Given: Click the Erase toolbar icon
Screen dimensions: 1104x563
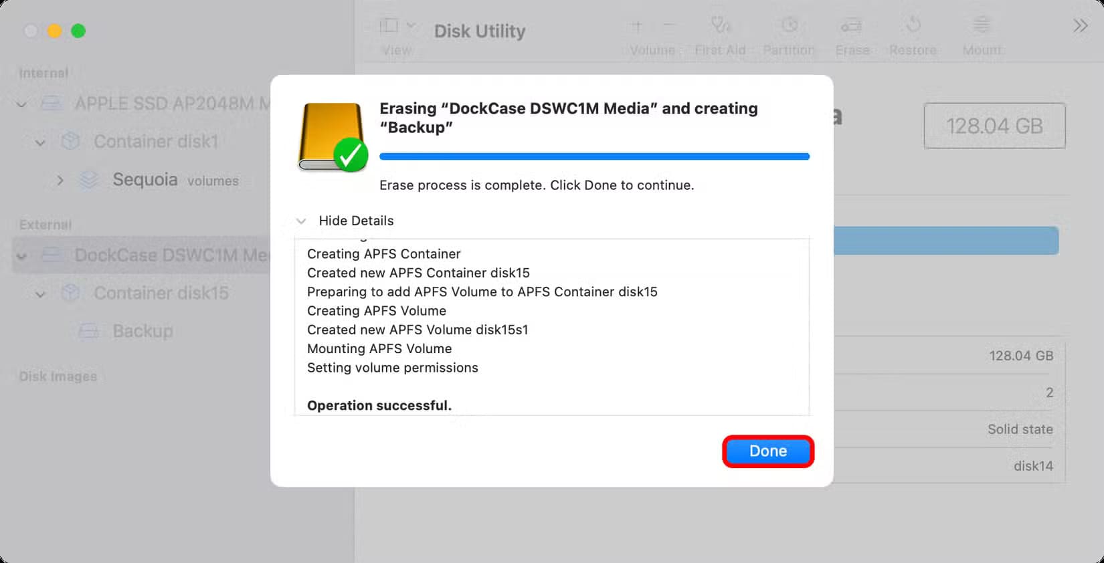Looking at the screenshot, I should [x=852, y=26].
